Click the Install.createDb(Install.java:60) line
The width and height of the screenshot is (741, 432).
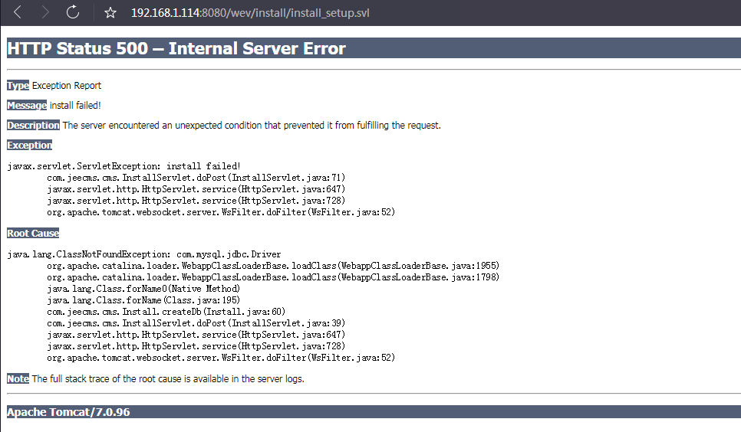point(166,312)
